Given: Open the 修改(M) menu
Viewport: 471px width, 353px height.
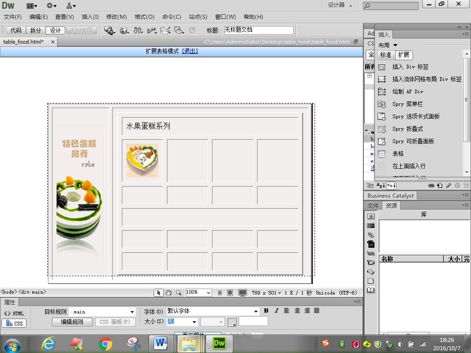Looking at the screenshot, I should click(x=116, y=17).
